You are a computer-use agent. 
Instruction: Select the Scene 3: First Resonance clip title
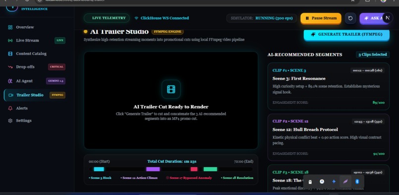click(299, 78)
